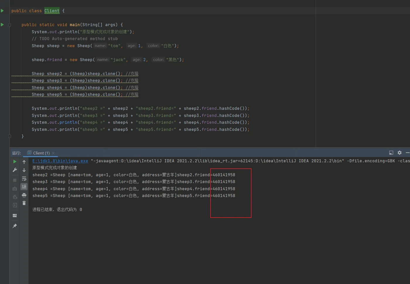Open run panel gear settings
Screen dimensions: 410x284
coord(399,153)
